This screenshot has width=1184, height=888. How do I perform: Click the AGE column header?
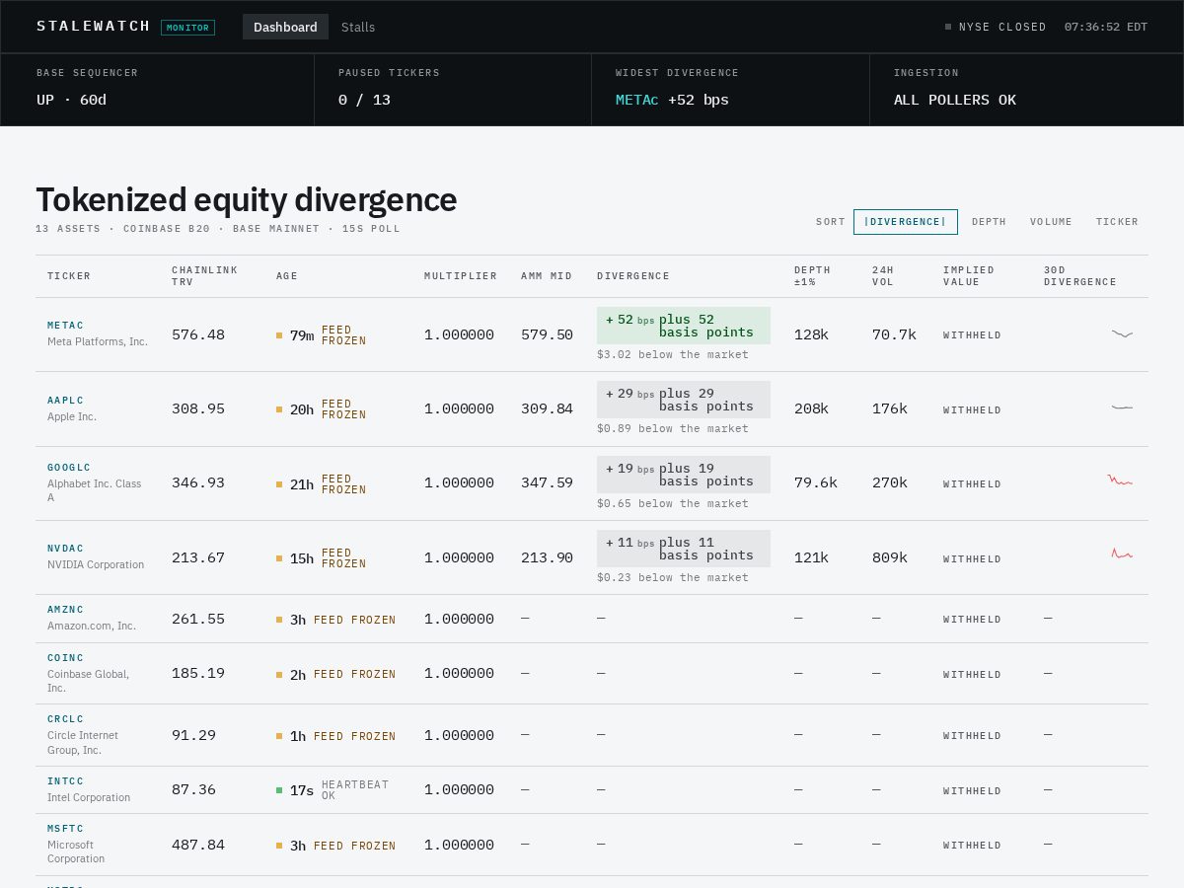pyautogui.click(x=287, y=276)
